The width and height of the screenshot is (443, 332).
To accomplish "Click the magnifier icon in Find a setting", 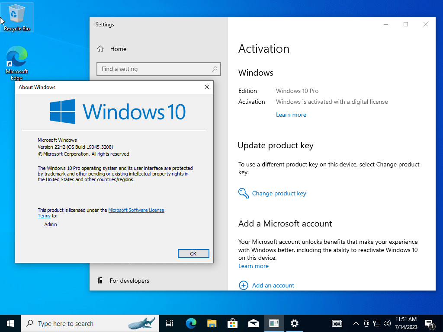I will click(x=215, y=69).
